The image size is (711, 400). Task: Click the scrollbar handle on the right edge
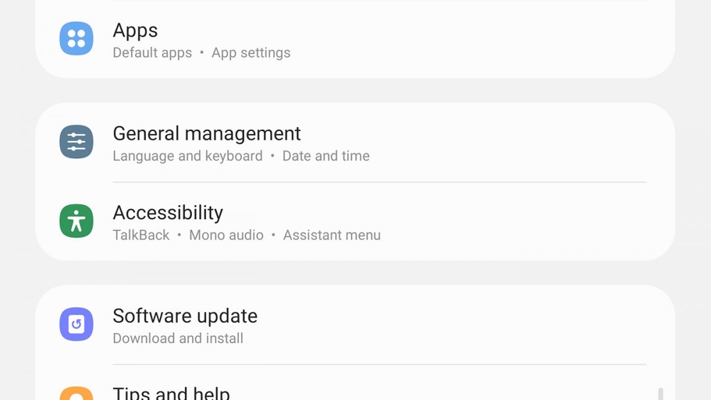660,394
